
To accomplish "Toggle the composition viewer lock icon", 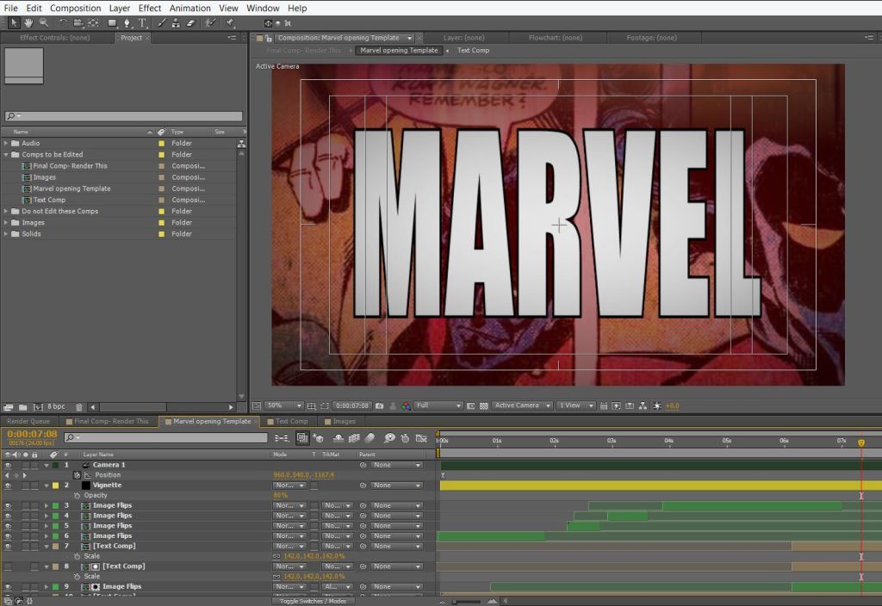I will click(x=269, y=38).
